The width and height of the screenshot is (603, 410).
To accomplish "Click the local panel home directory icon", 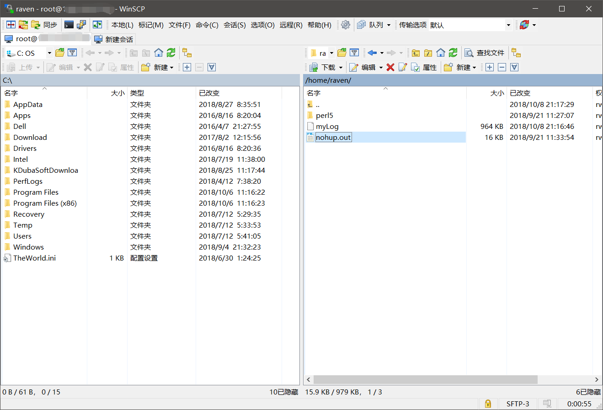I will click(159, 53).
